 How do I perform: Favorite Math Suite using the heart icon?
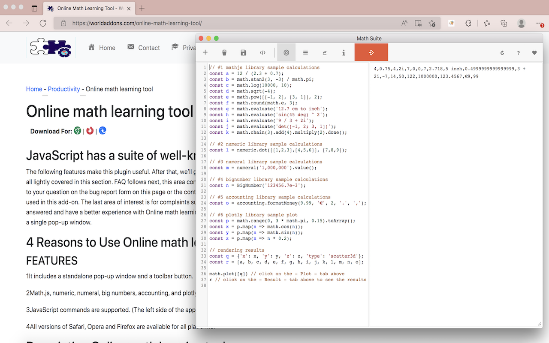pos(534,52)
